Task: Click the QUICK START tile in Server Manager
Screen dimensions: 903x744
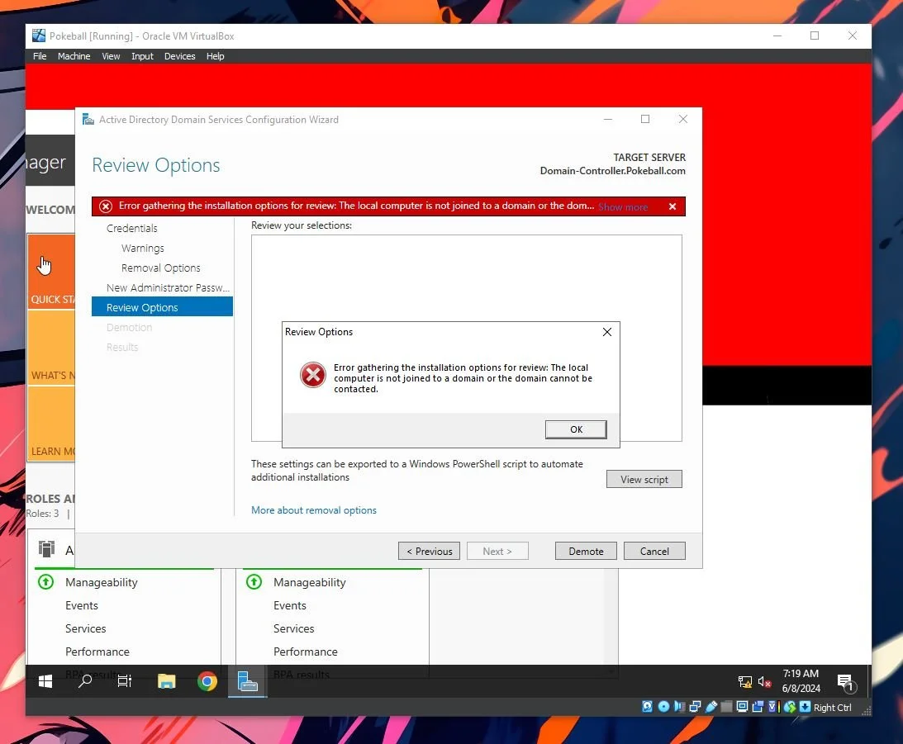Action: 51,272
